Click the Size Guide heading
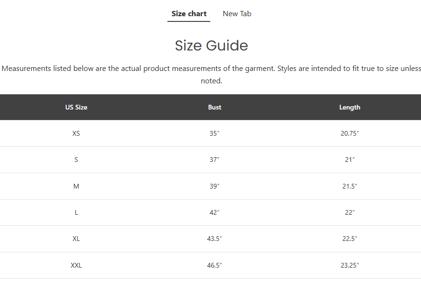The height and width of the screenshot is (290, 421). pyautogui.click(x=211, y=45)
